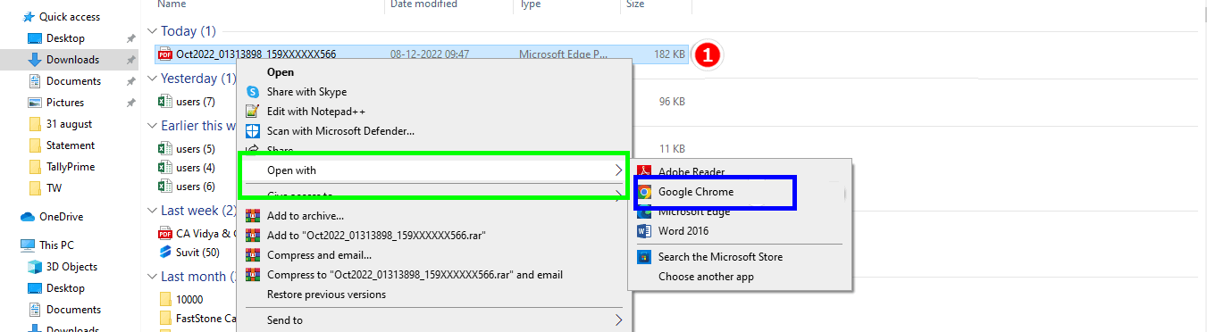This screenshot has width=1207, height=332.
Task: Select Compress and email... option
Action: click(x=319, y=255)
